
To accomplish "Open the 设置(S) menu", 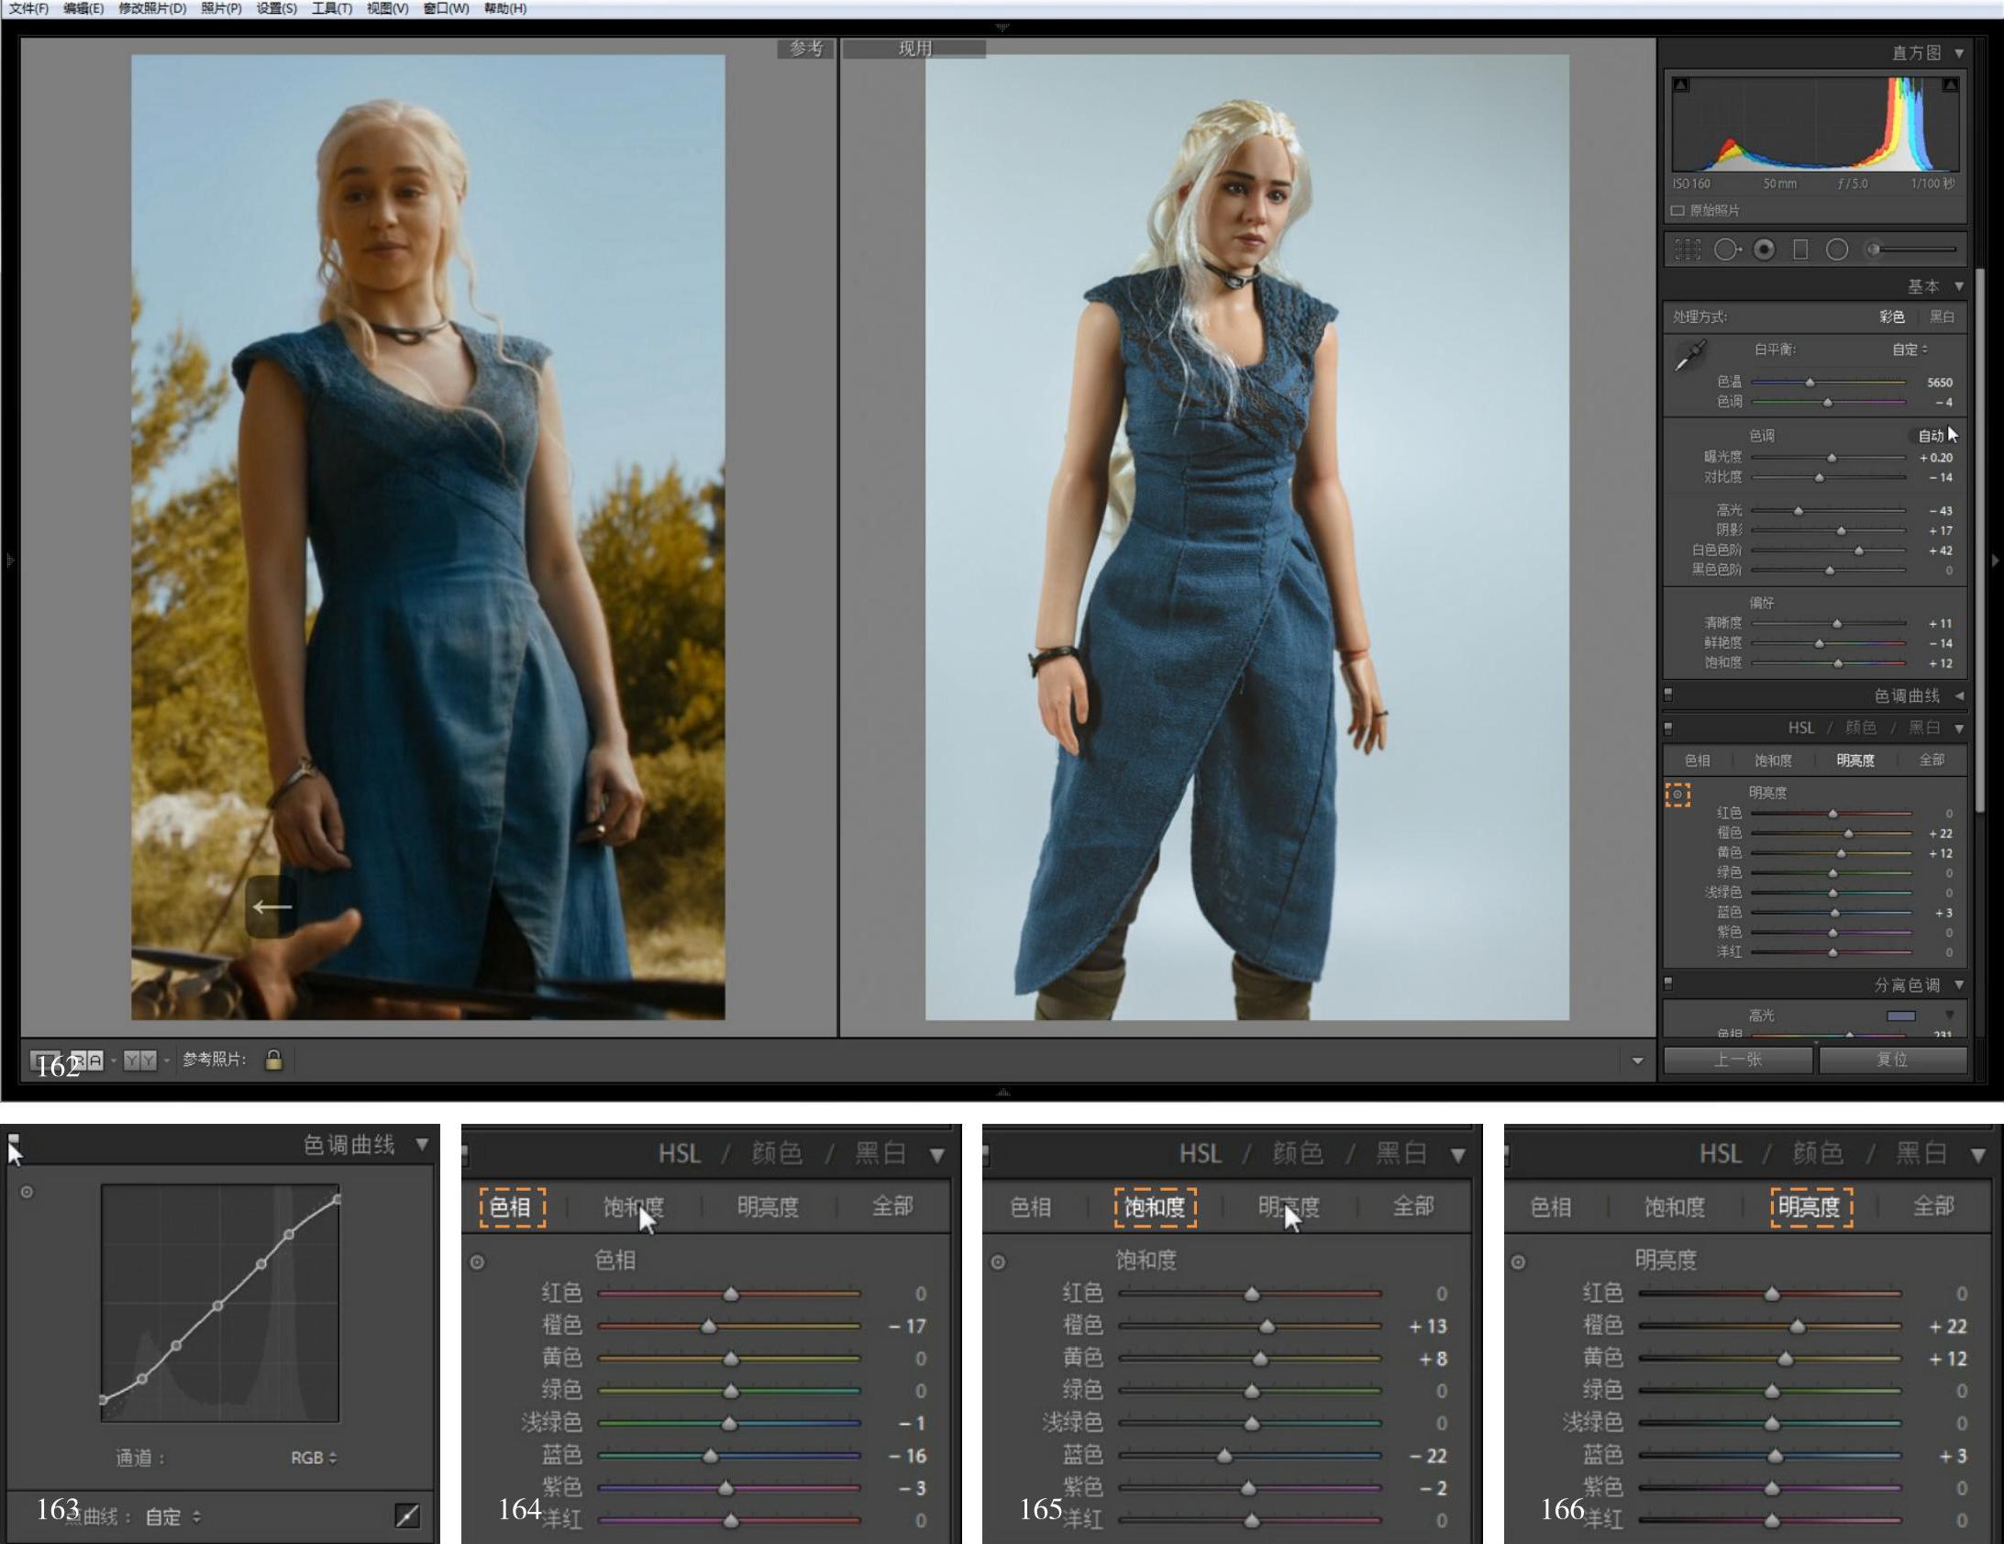I will [x=276, y=8].
